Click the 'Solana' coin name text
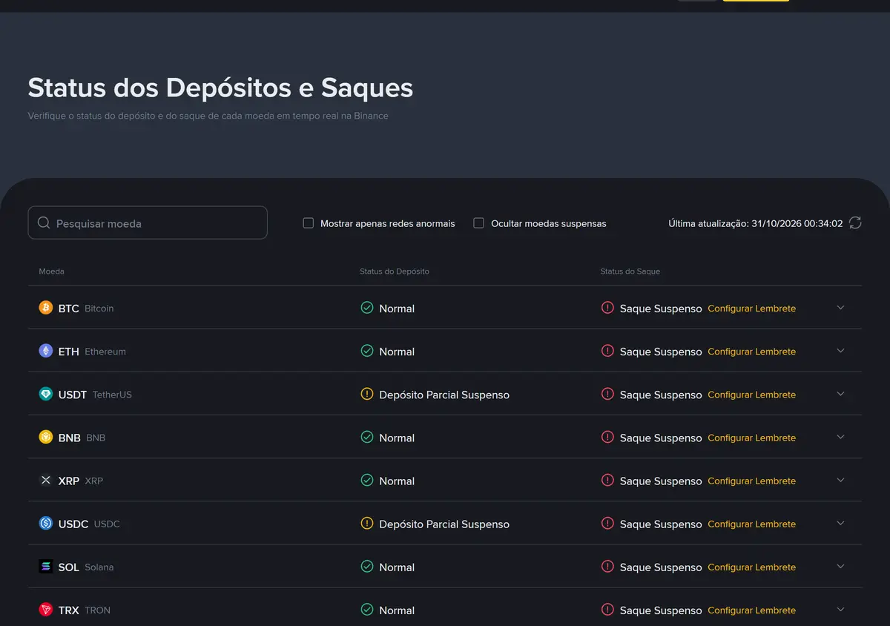Image resolution: width=890 pixels, height=626 pixels. pos(99,567)
